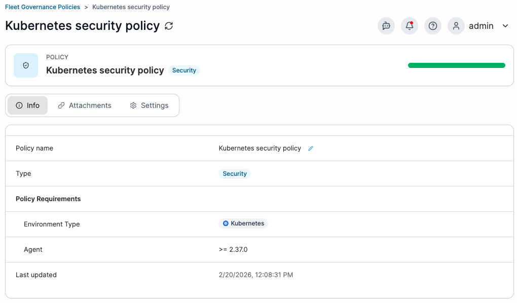Switch to the Attachments tab
Viewport: 517px width, 303px height.
tap(85, 105)
